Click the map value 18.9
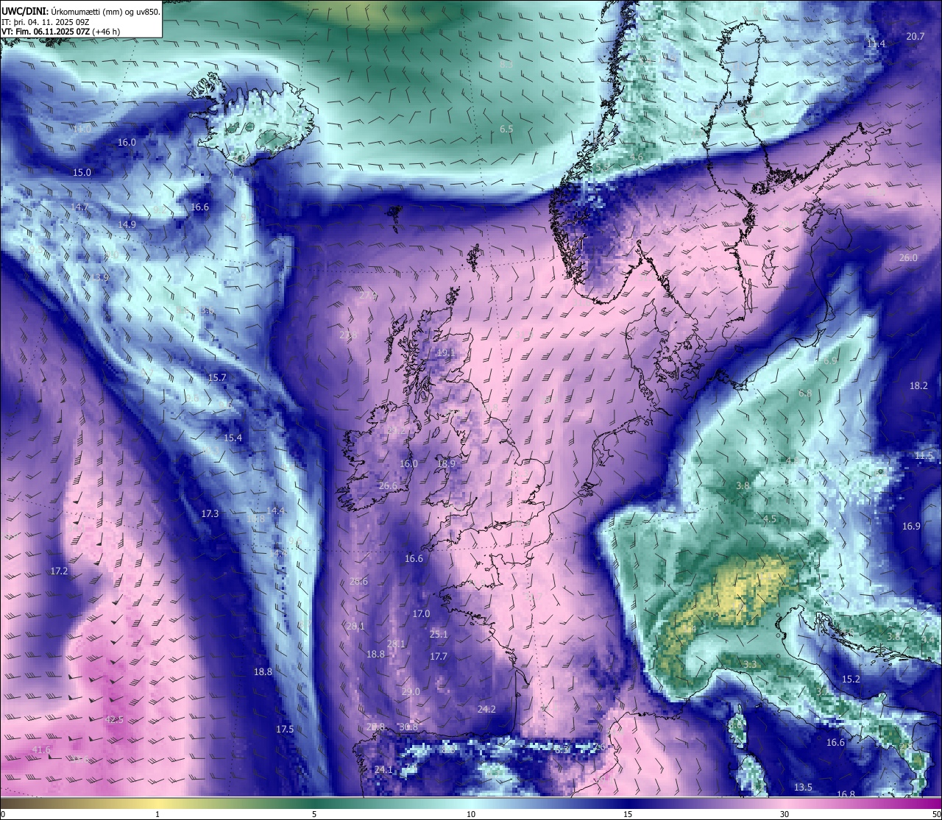The height and width of the screenshot is (820, 942). [x=446, y=464]
